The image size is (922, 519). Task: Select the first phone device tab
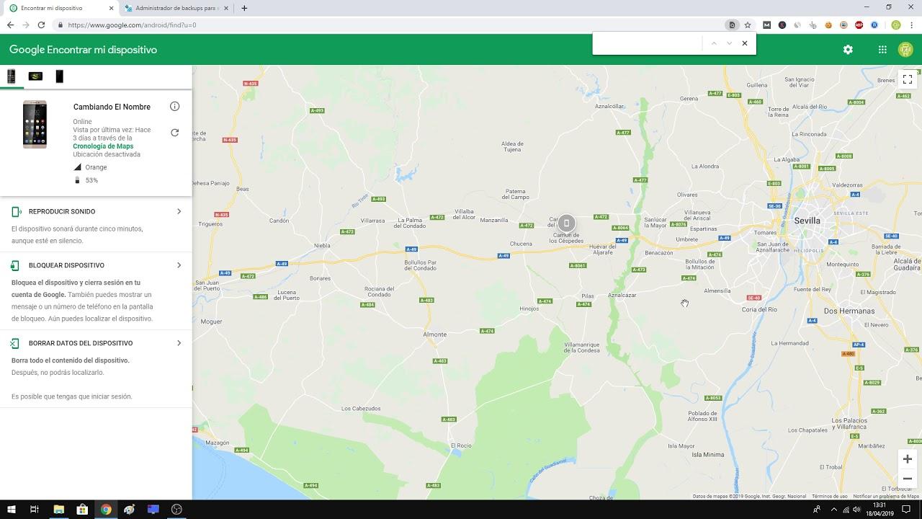pyautogui.click(x=11, y=76)
